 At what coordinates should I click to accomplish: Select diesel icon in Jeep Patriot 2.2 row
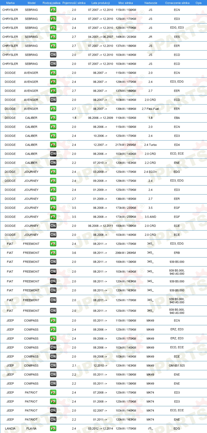coord(53,420)
